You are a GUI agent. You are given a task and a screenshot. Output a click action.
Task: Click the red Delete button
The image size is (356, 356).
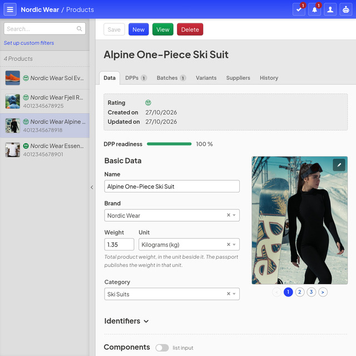[190, 29]
